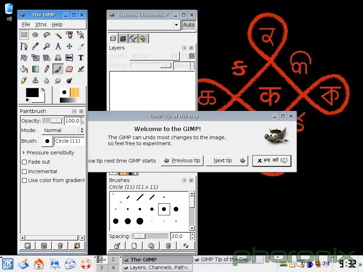Open the Brushes panel tab menu arrow
The height and width of the screenshot is (272, 363).
tap(184, 180)
